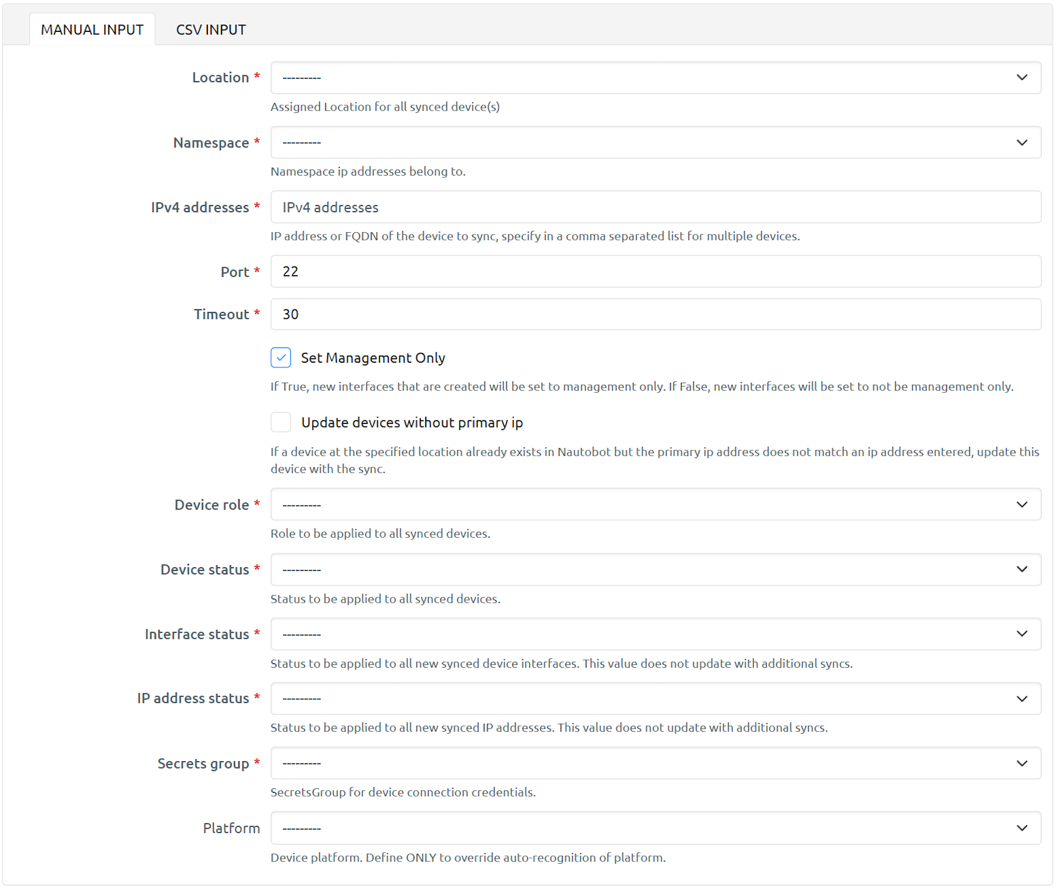The height and width of the screenshot is (889, 1056).
Task: Select the MANUAL INPUT tab
Action: 92,30
